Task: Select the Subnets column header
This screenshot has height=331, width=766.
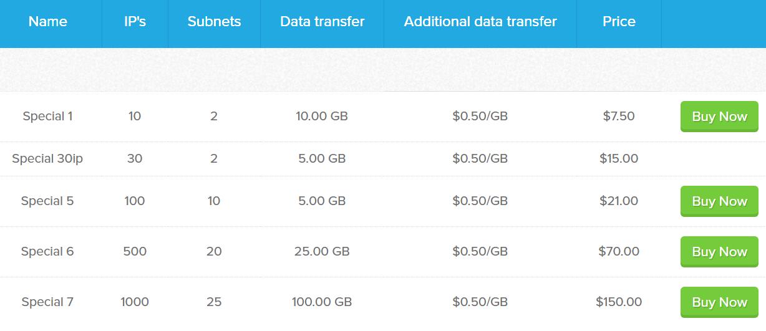Action: pyautogui.click(x=214, y=21)
